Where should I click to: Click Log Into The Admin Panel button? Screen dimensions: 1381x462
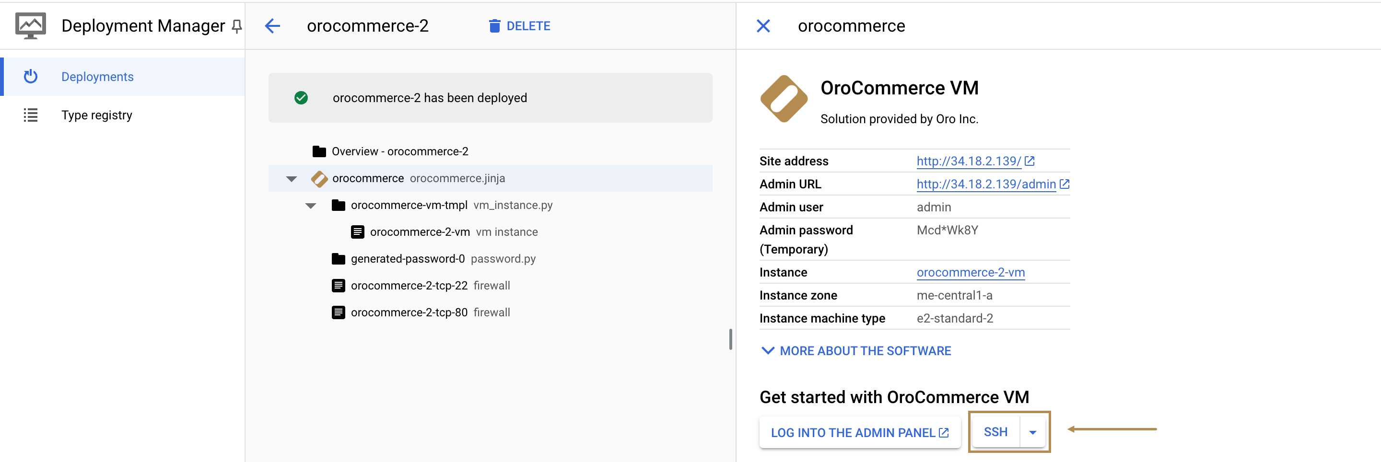pos(859,432)
